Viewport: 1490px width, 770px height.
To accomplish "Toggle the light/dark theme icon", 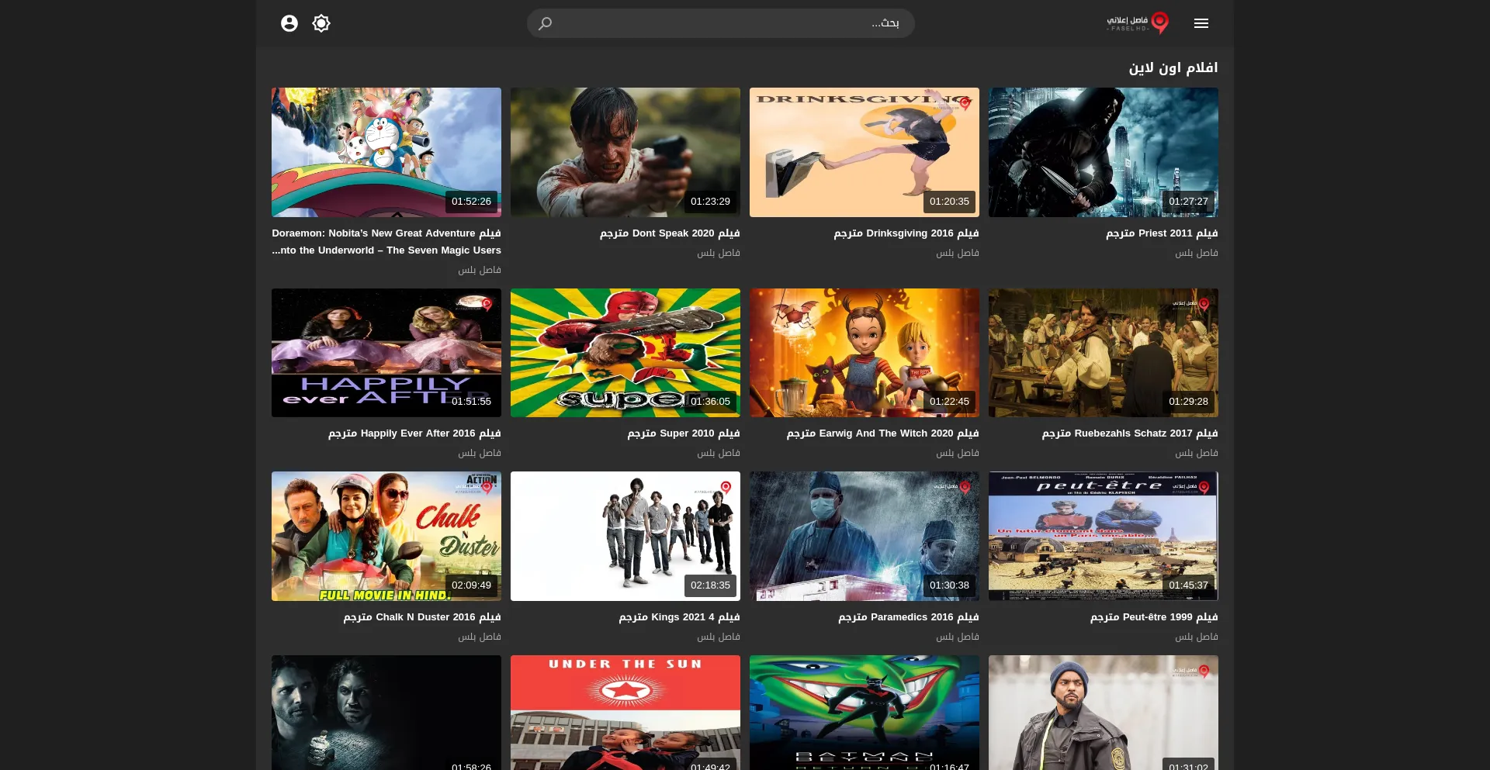I will click(321, 23).
